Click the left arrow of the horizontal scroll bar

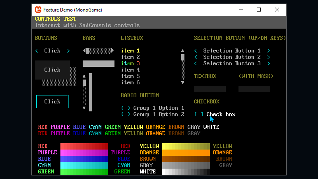click(84, 51)
